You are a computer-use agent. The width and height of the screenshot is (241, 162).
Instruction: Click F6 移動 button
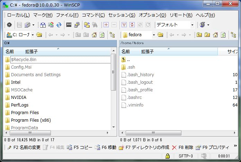click(105, 148)
